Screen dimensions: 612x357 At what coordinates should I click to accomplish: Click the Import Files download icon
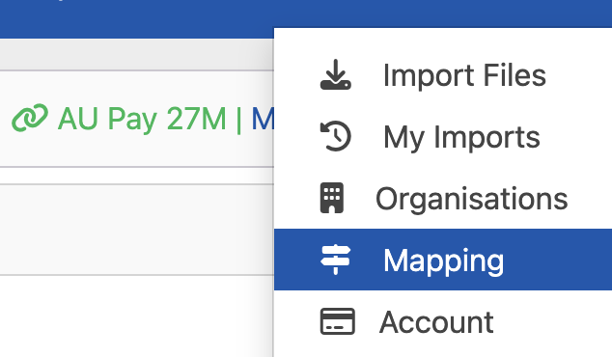tap(336, 75)
